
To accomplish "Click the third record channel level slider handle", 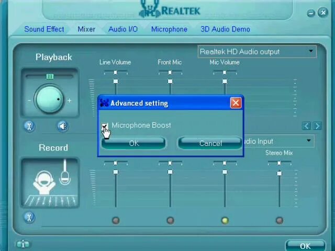I will click(225, 172).
